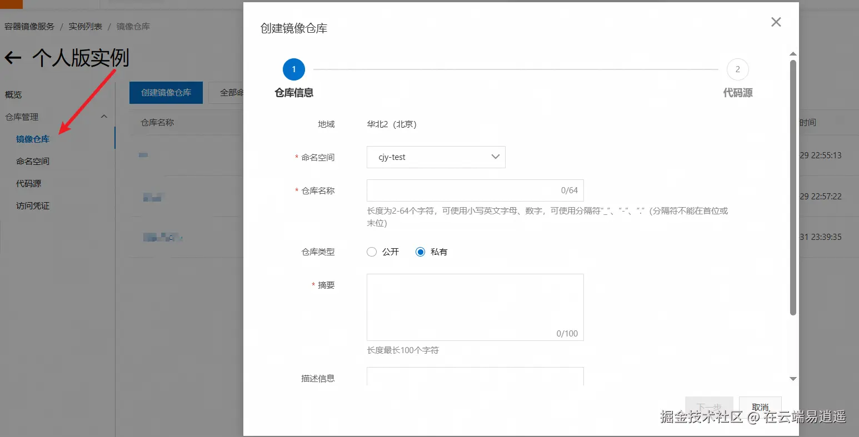This screenshot has width=859, height=437.
Task: Close the 创建镜像仓库 dialog with X
Action: [x=776, y=22]
